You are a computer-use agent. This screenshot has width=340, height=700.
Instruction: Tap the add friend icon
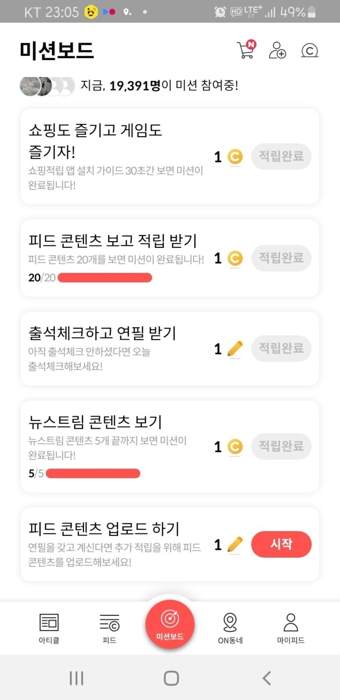pos(277,50)
